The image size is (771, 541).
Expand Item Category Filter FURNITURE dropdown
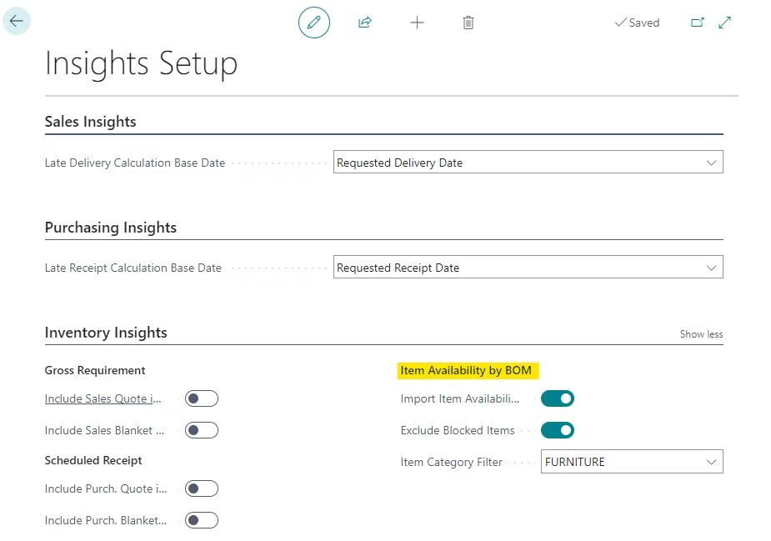tap(632, 462)
